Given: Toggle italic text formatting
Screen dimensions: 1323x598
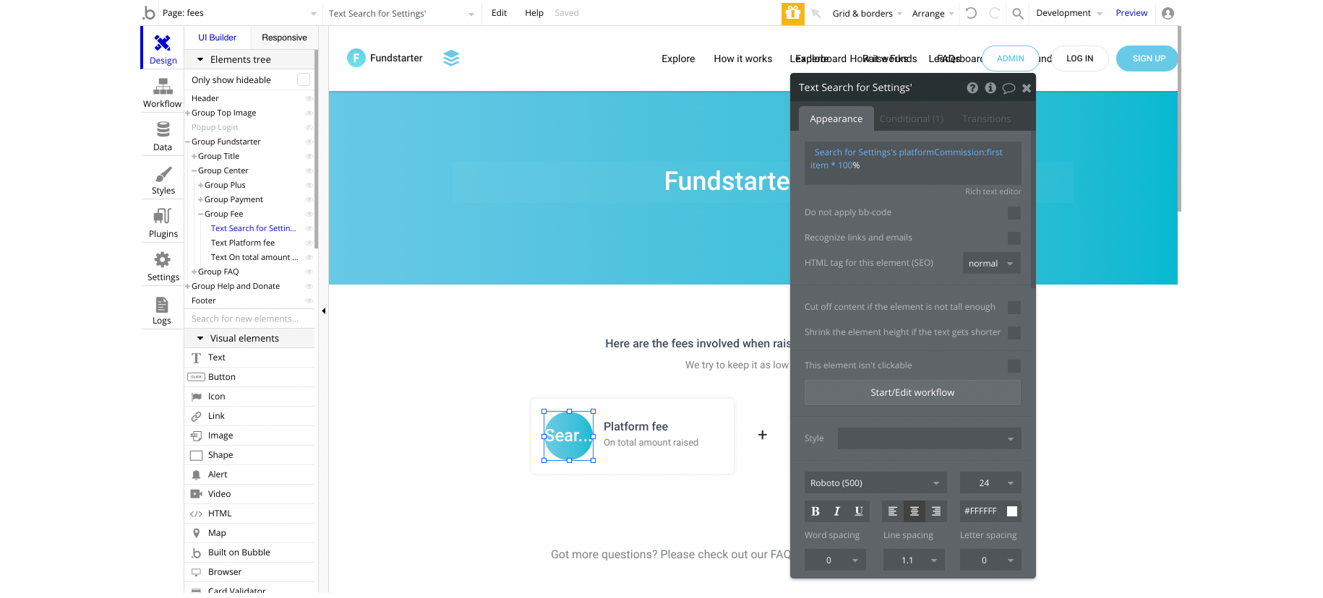Looking at the screenshot, I should (x=837, y=511).
